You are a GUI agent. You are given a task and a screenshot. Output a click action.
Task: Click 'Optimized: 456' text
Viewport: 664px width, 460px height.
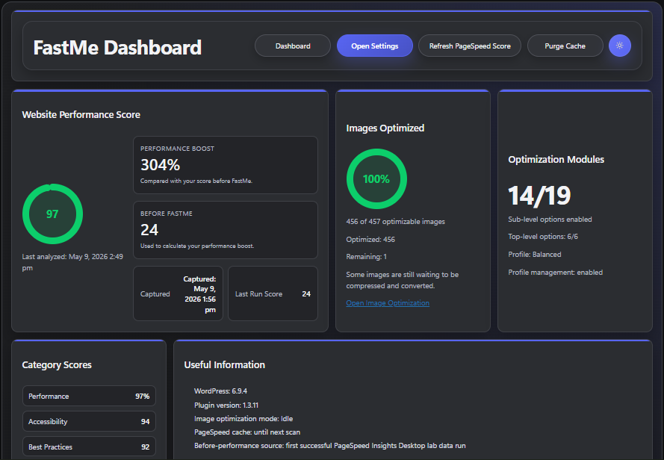tap(370, 239)
